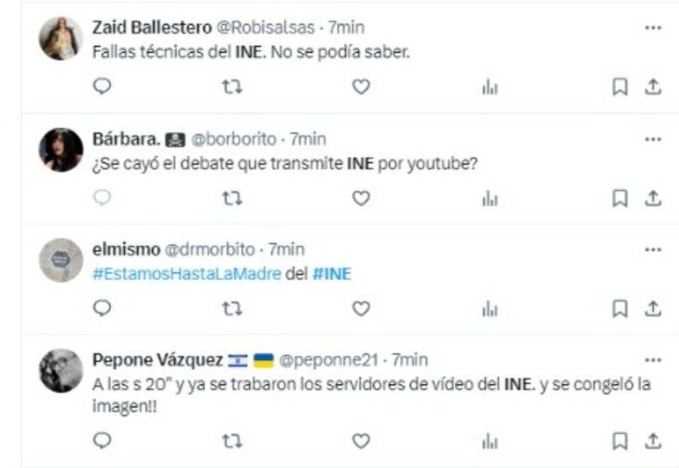Reply to Zaid Ballestero's tweet

[102, 87]
